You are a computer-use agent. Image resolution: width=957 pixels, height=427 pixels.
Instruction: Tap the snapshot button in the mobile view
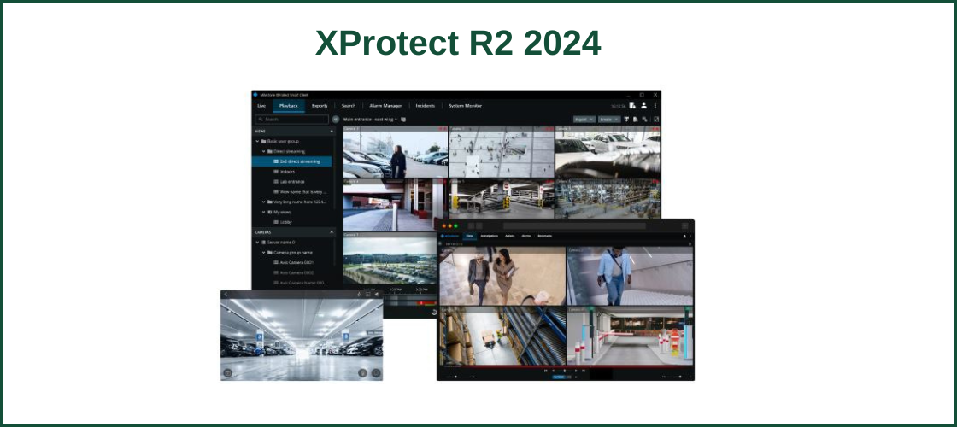click(227, 372)
